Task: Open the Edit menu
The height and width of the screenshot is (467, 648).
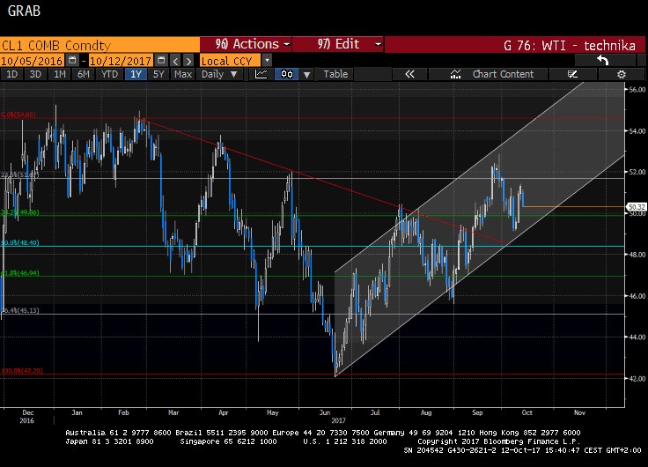Action: coord(339,44)
